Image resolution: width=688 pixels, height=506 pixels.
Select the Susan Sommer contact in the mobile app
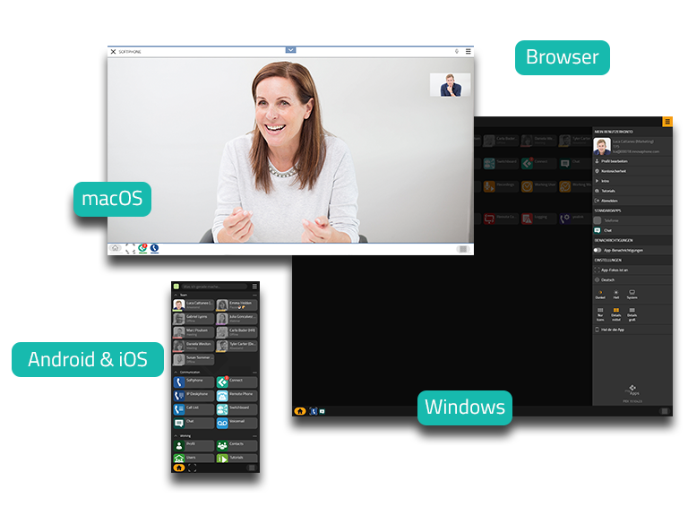(193, 359)
